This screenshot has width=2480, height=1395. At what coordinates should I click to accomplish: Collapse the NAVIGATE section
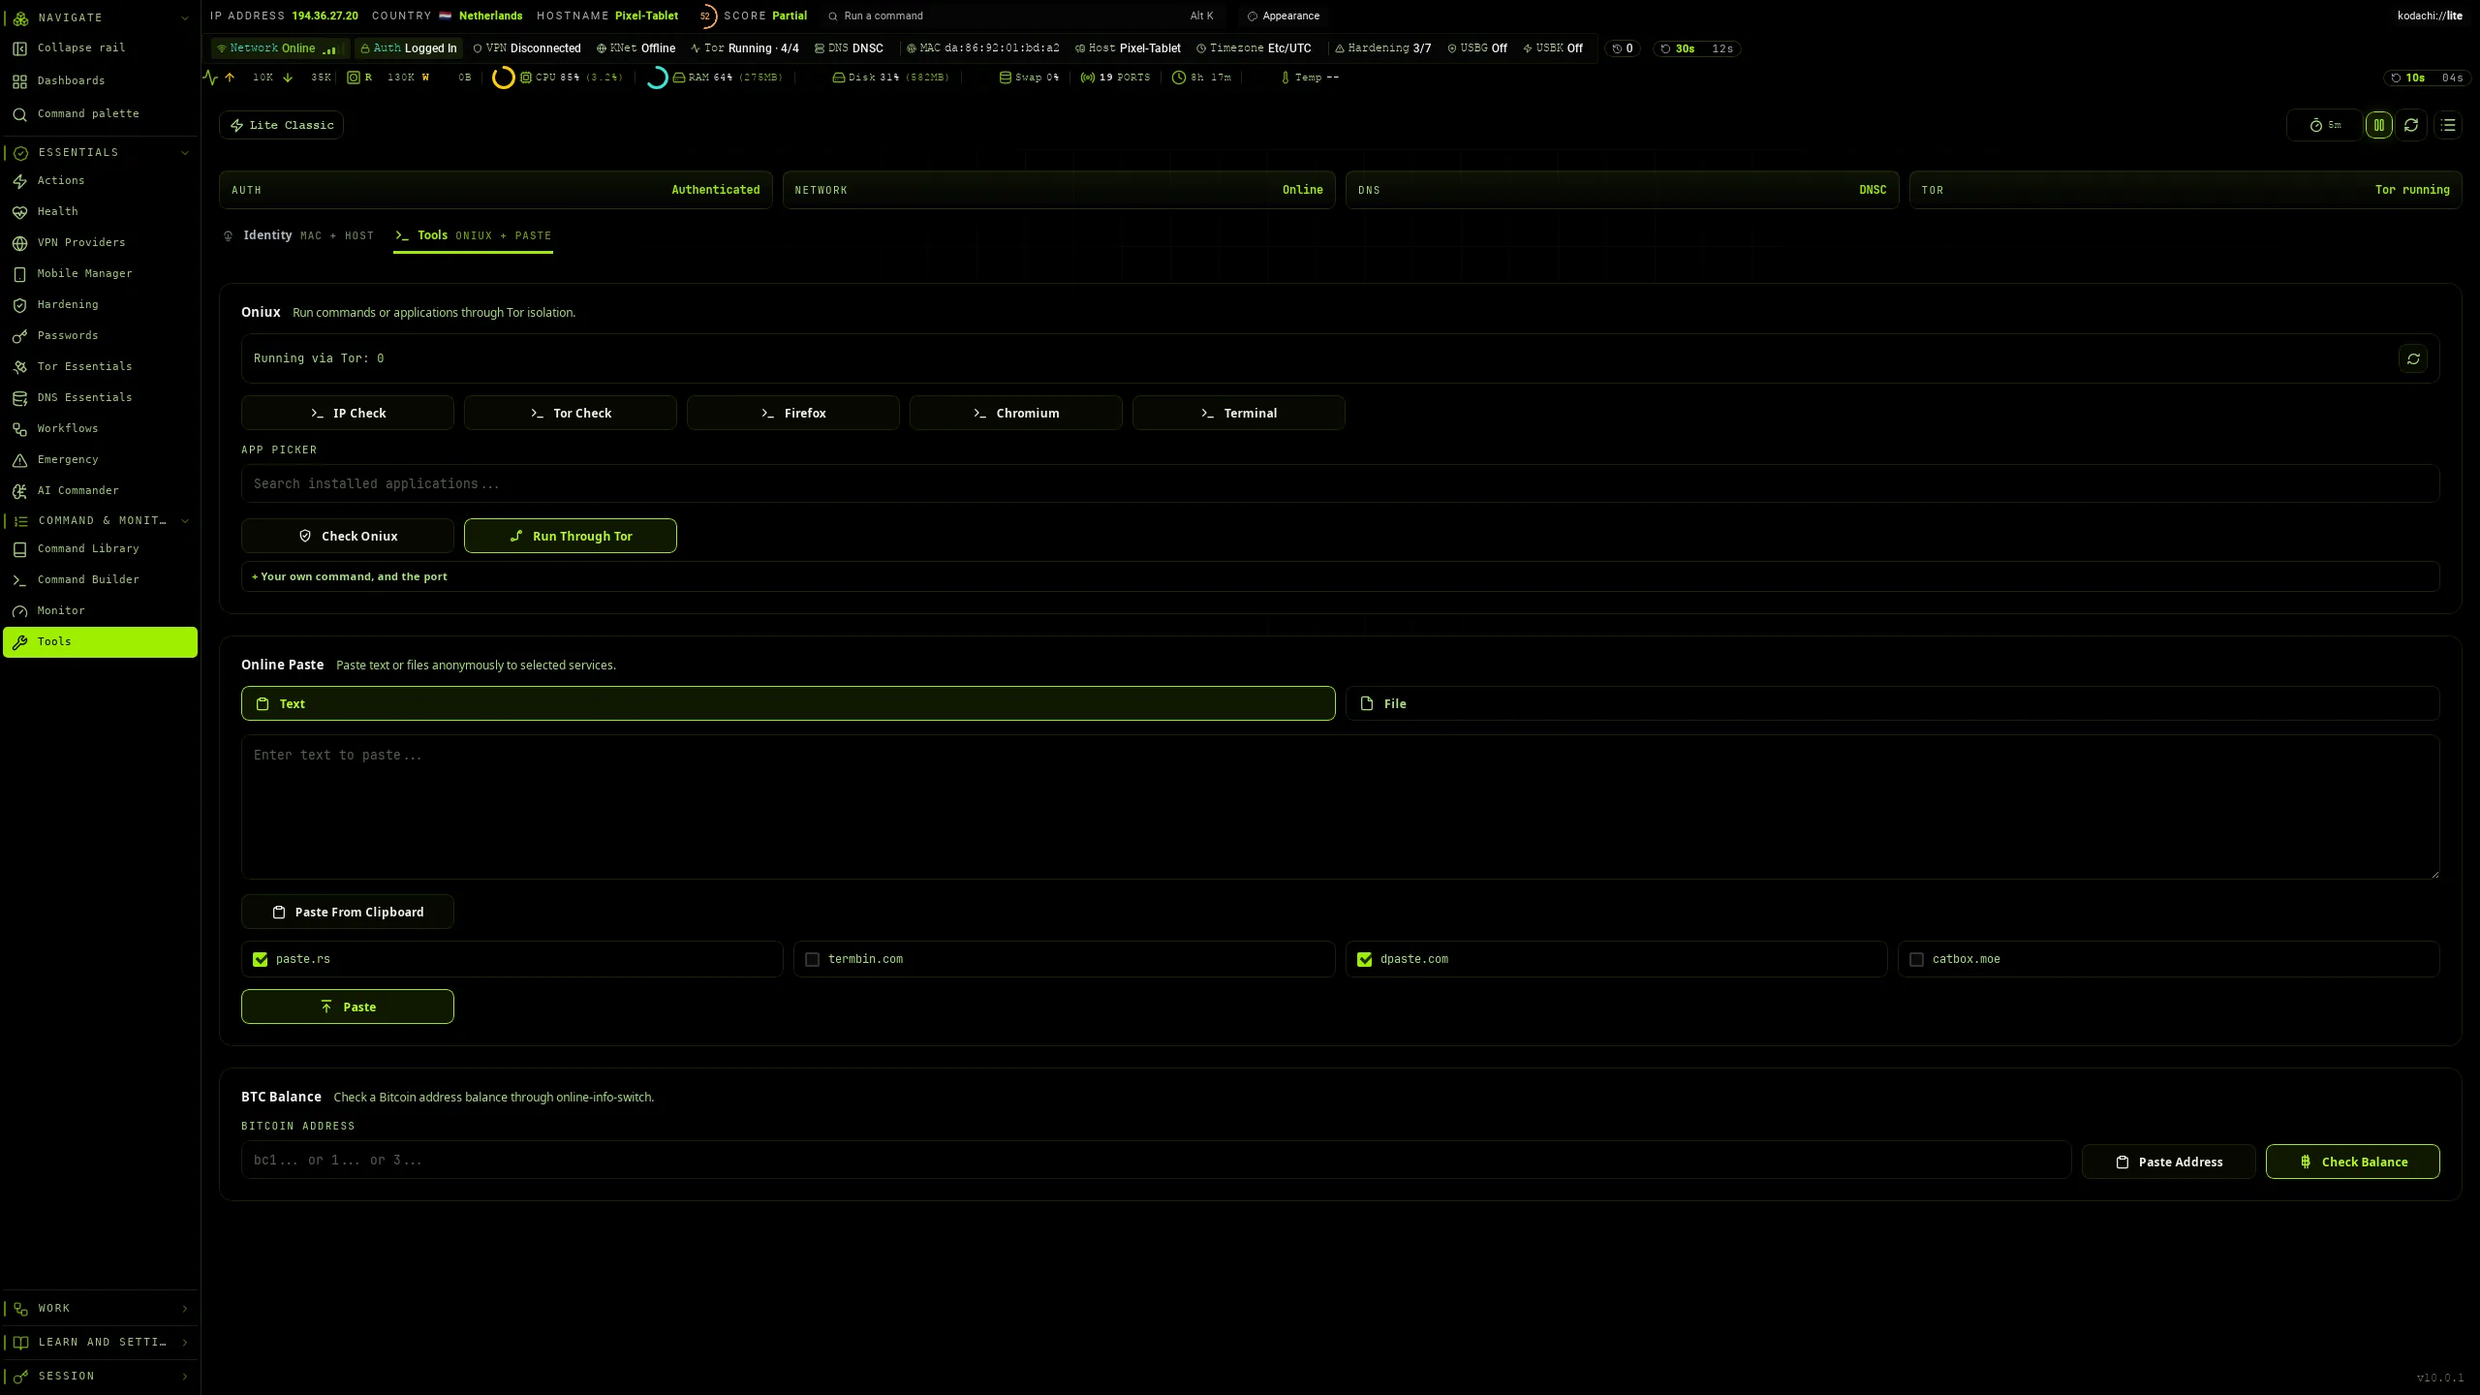tap(100, 17)
